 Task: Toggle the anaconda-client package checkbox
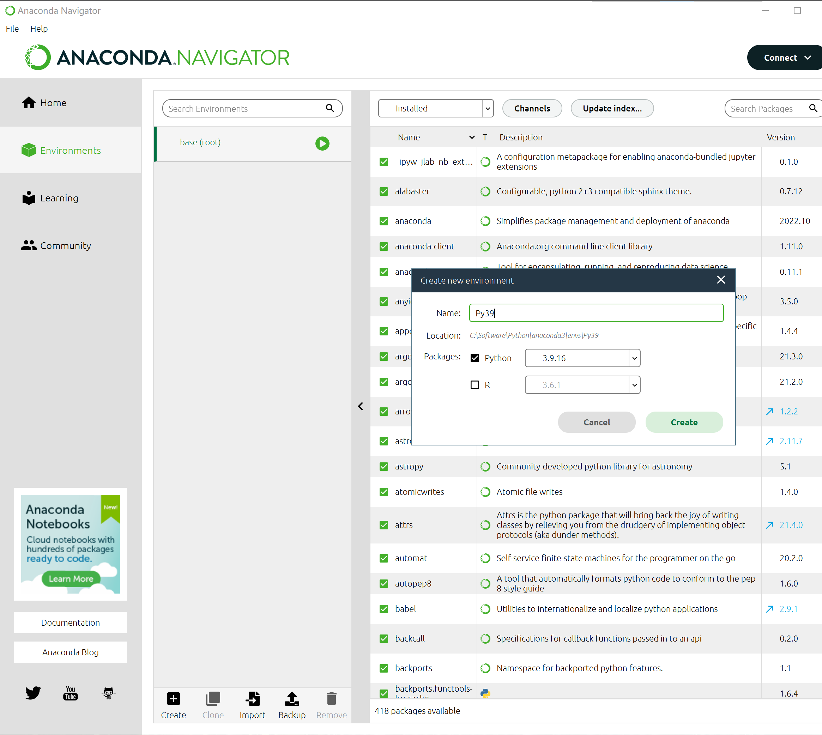coord(384,246)
